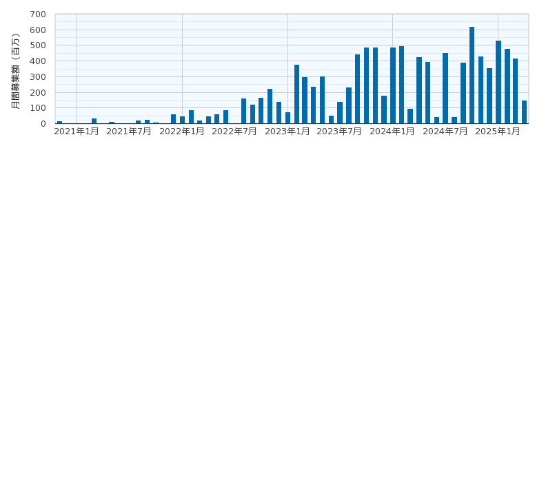Click the '0' y-axis value
This screenshot has height=482, width=546.
[x=43, y=124]
